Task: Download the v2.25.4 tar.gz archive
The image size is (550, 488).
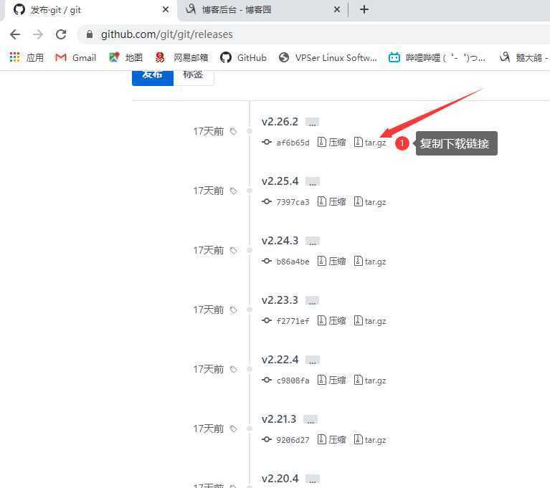Action: pos(370,202)
